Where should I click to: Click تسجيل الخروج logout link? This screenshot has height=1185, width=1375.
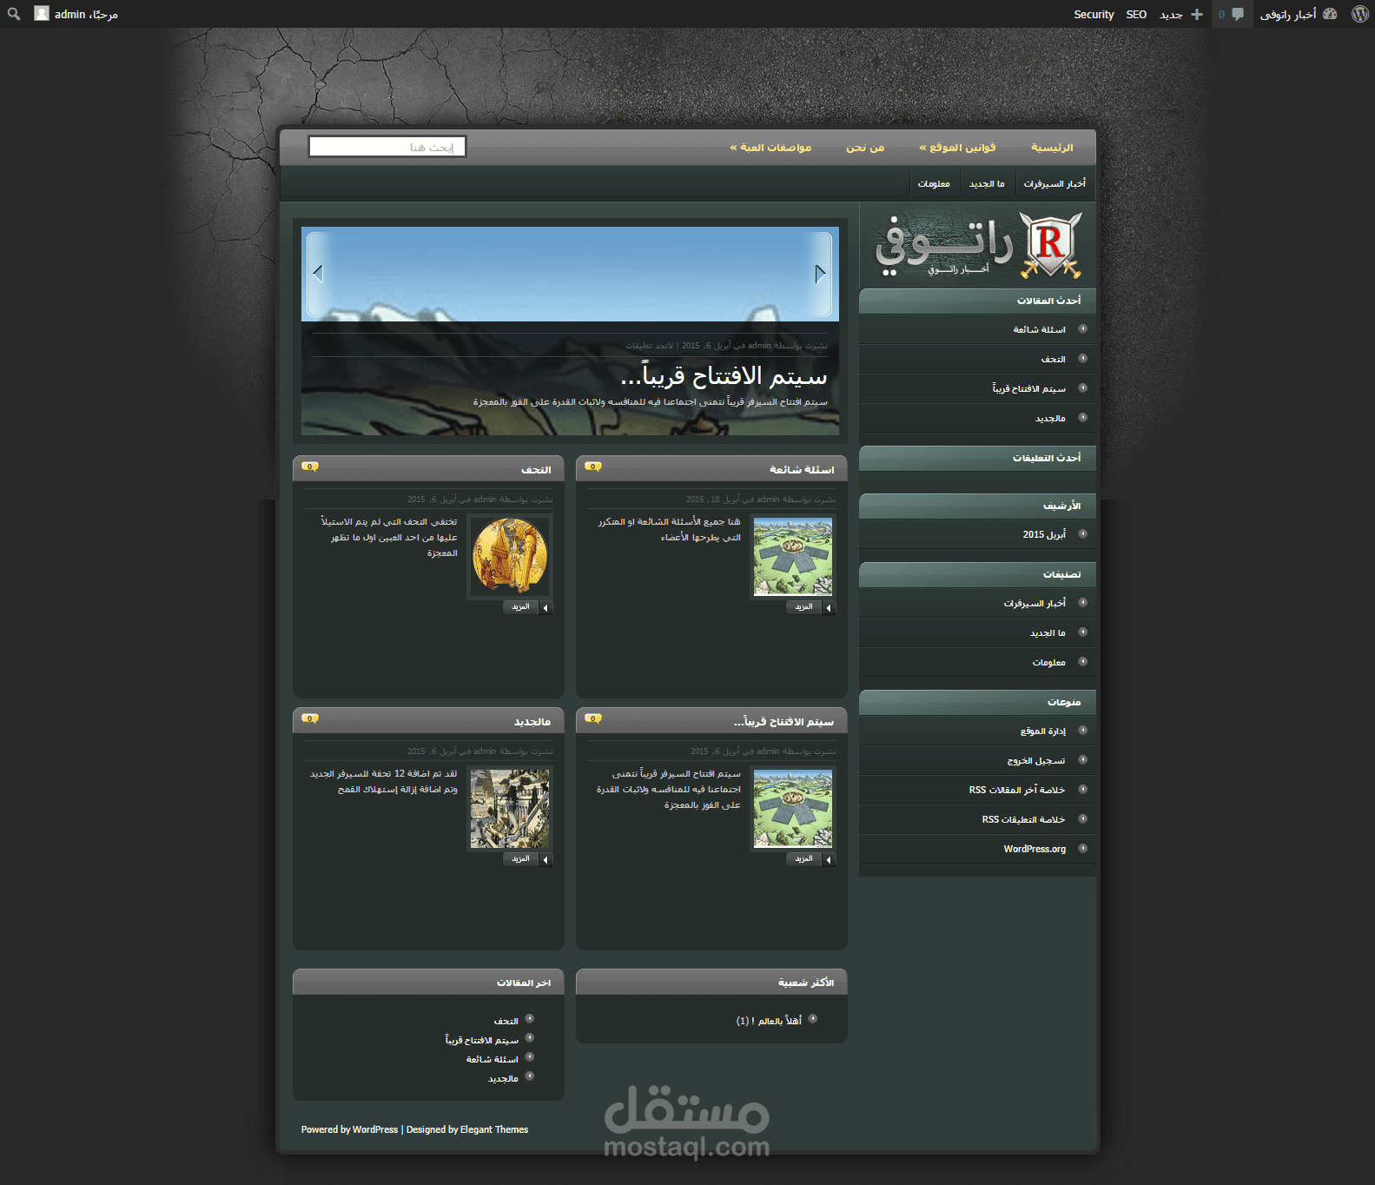pos(1036,760)
